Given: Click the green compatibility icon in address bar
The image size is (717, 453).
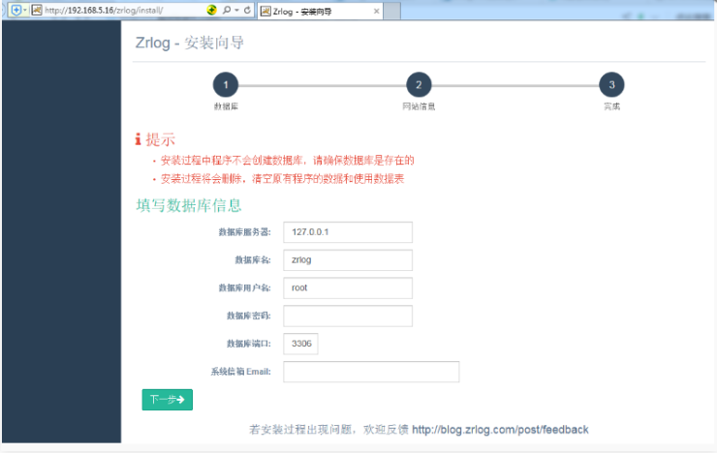Looking at the screenshot, I should coord(212,10).
